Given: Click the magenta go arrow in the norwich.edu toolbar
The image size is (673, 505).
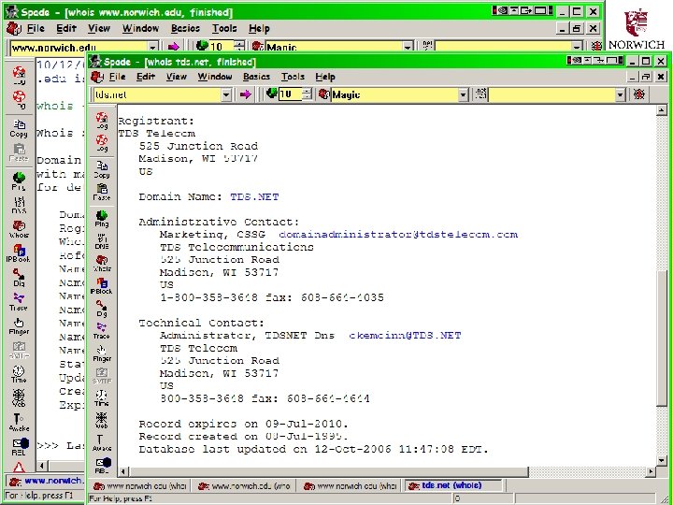Looking at the screenshot, I should [x=174, y=46].
